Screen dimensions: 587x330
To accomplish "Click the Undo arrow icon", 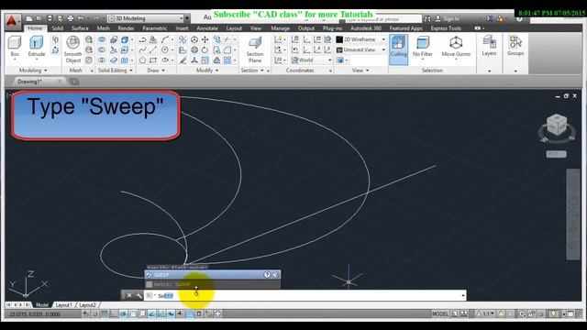I will pos(81,18).
